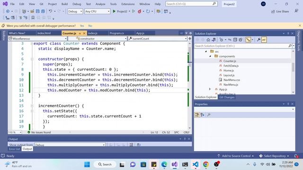The image size is (303, 170).
Task: Click Start Without Debugging outline play icon
Action: click(x=134, y=11)
